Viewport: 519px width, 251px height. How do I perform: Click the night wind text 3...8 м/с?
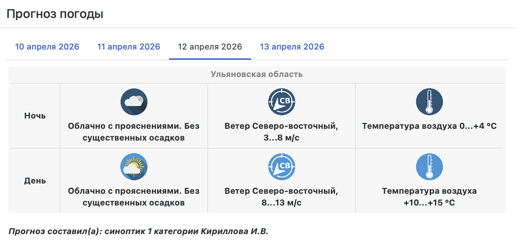coord(282,138)
